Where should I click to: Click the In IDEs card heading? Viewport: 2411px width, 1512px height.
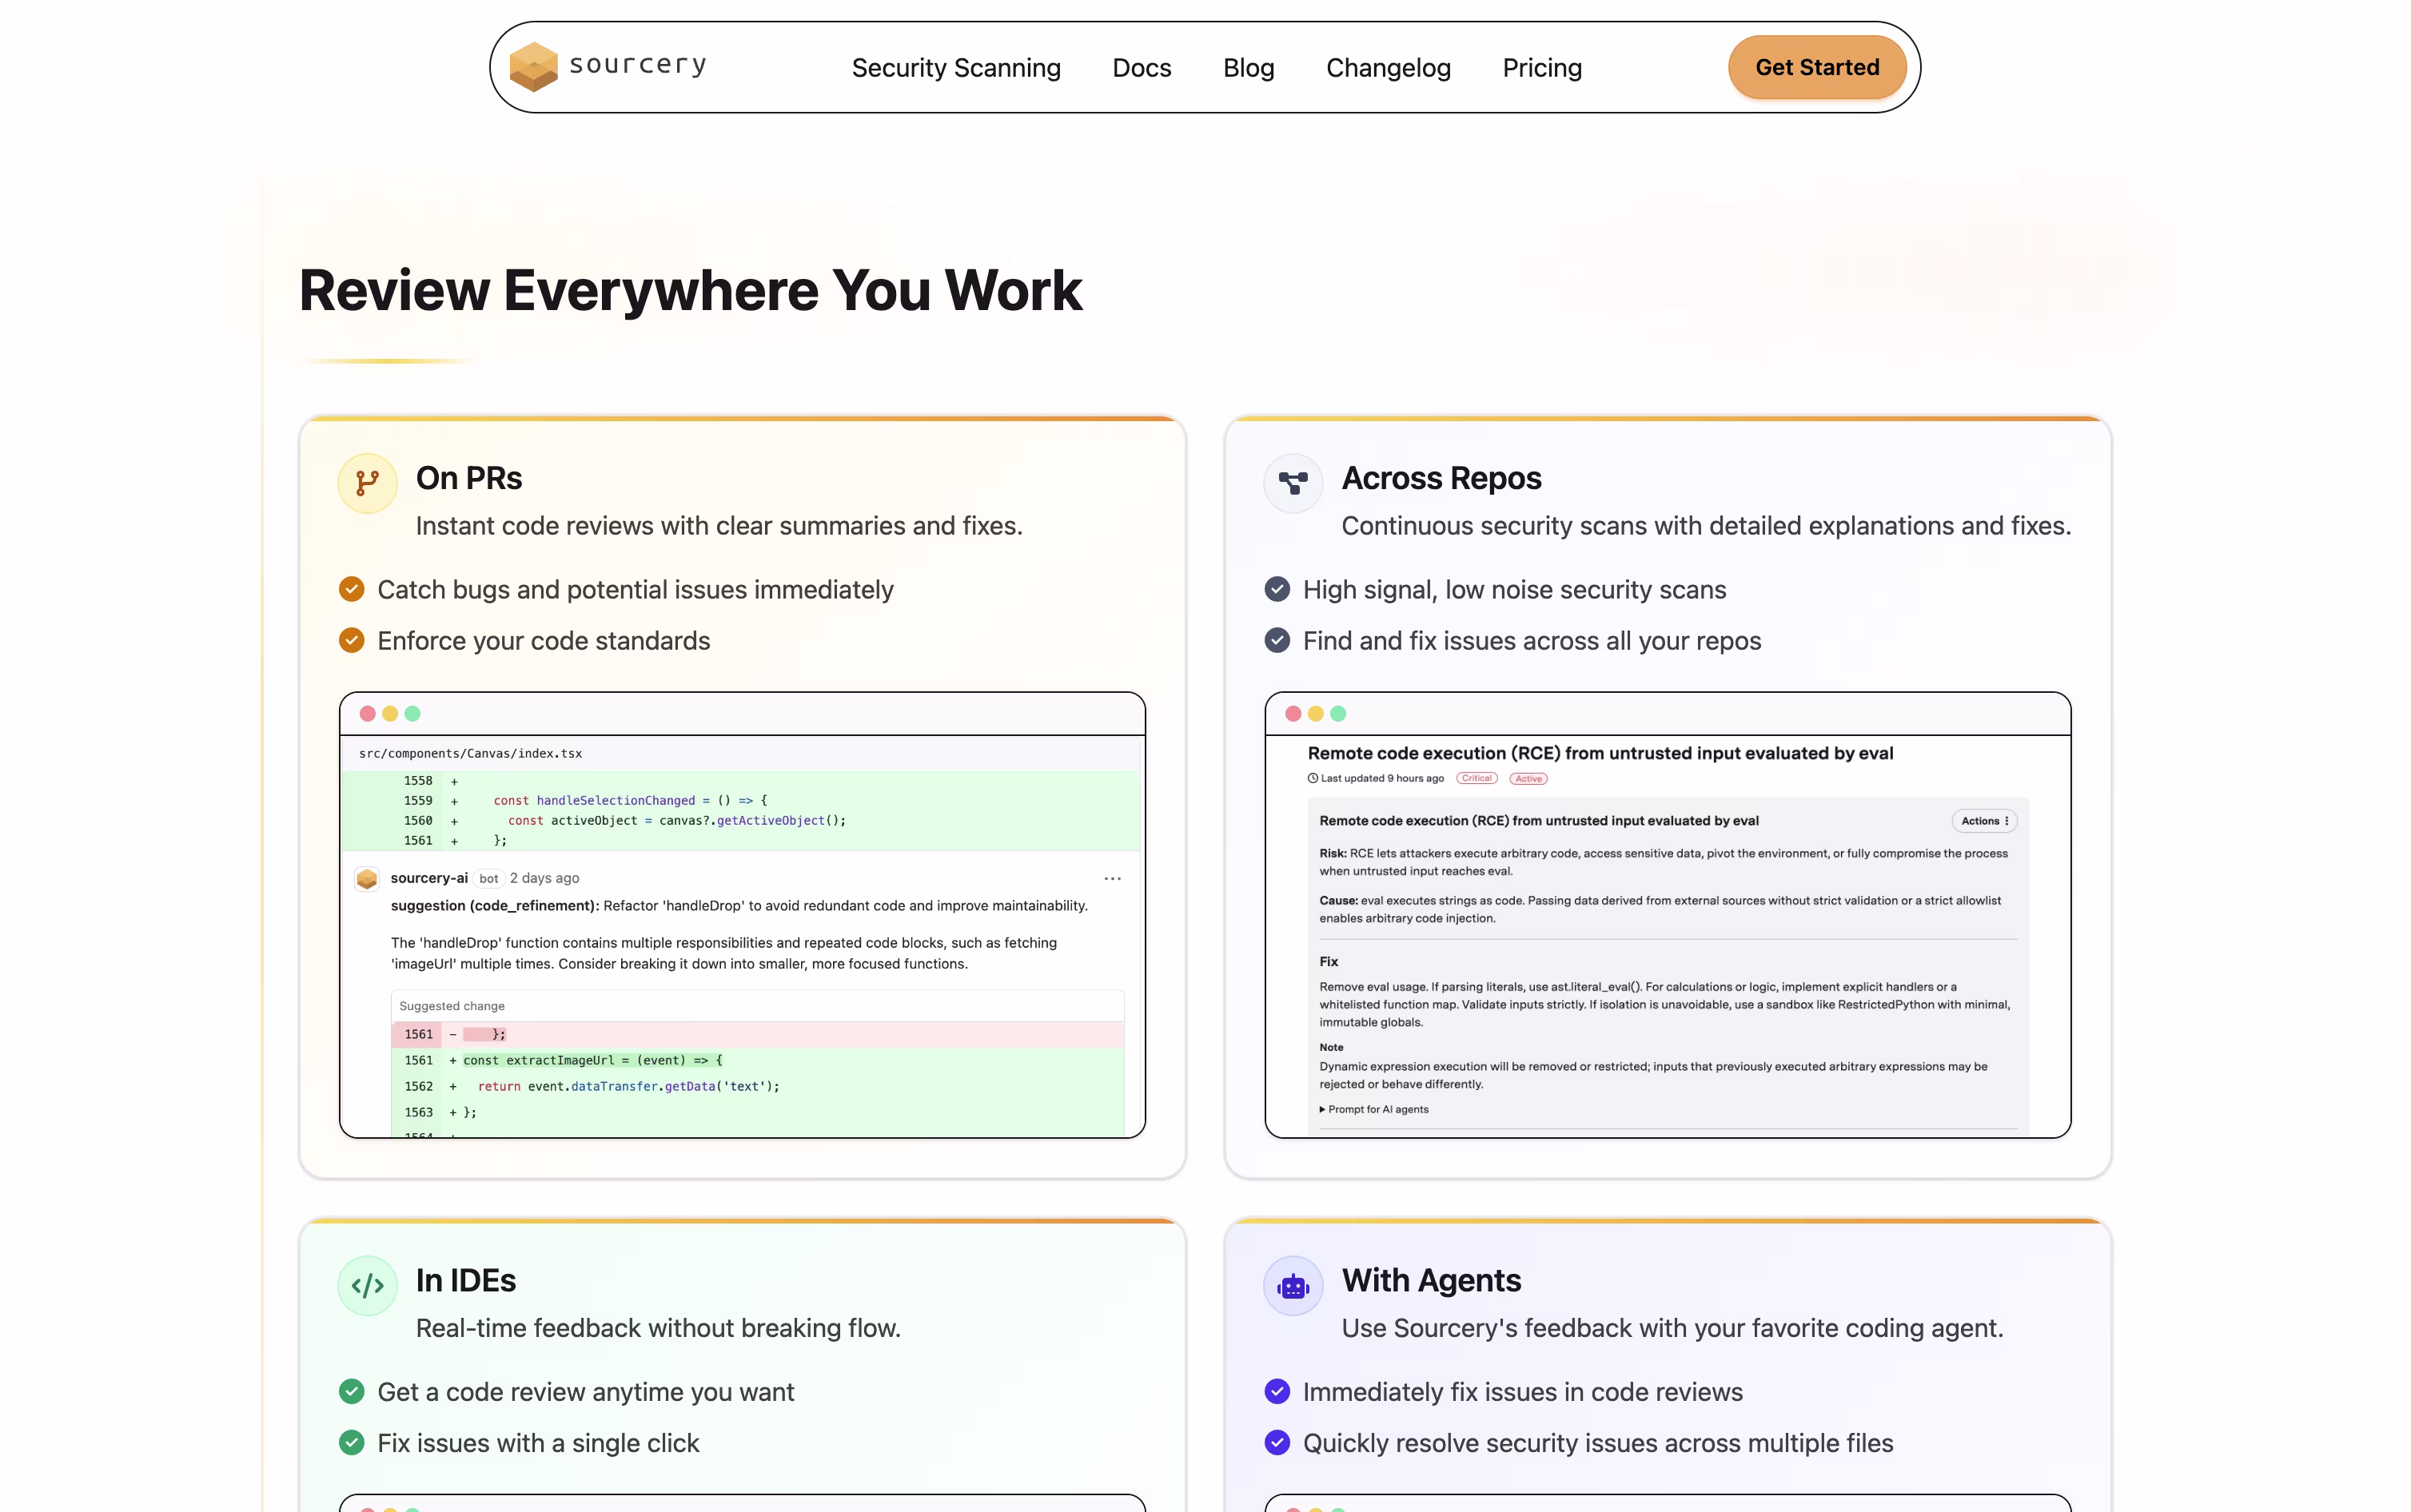coord(465,1280)
